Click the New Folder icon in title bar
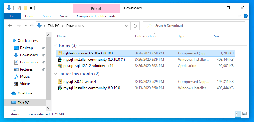The height and width of the screenshot is (122, 254). 26,8
